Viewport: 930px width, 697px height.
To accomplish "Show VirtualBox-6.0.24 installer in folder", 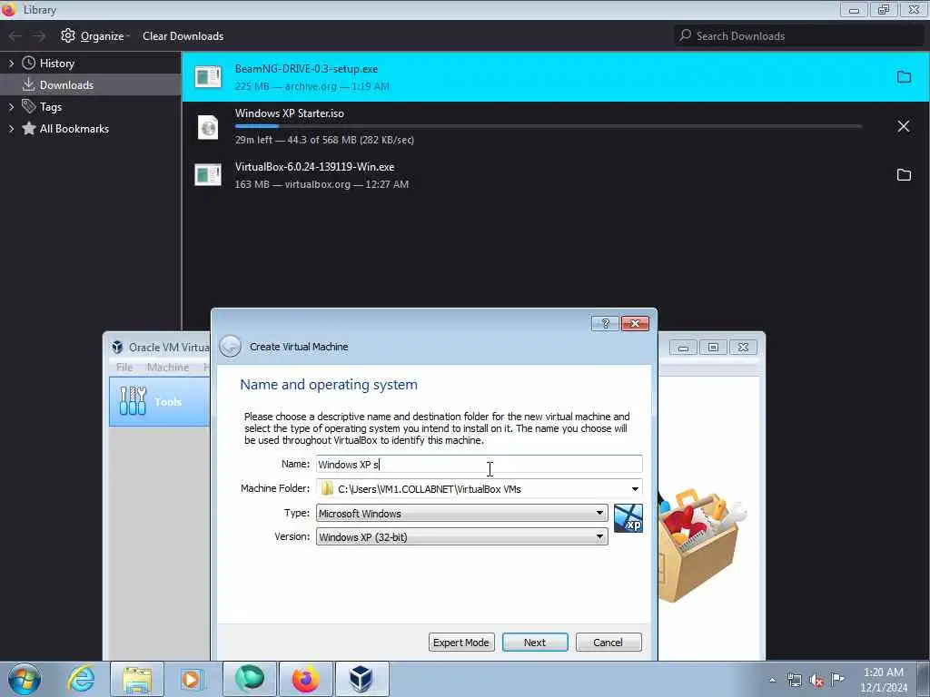I will pos(904,175).
